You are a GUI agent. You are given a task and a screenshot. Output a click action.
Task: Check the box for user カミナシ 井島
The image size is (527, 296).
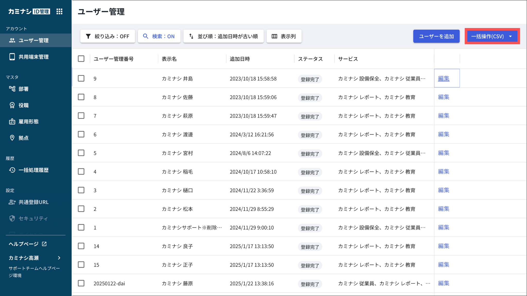81,78
